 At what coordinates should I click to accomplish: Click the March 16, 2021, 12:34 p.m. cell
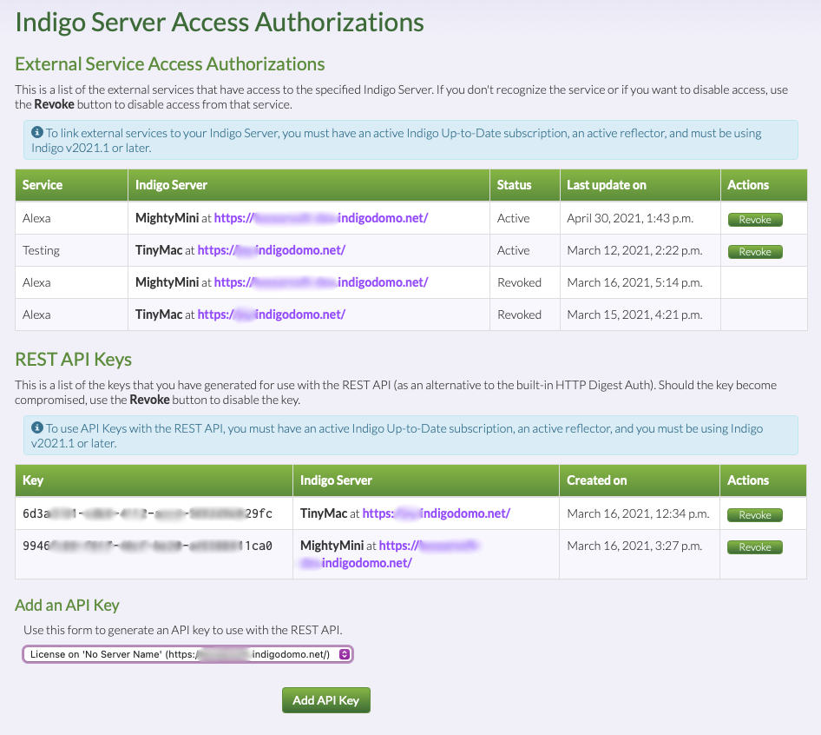point(638,513)
